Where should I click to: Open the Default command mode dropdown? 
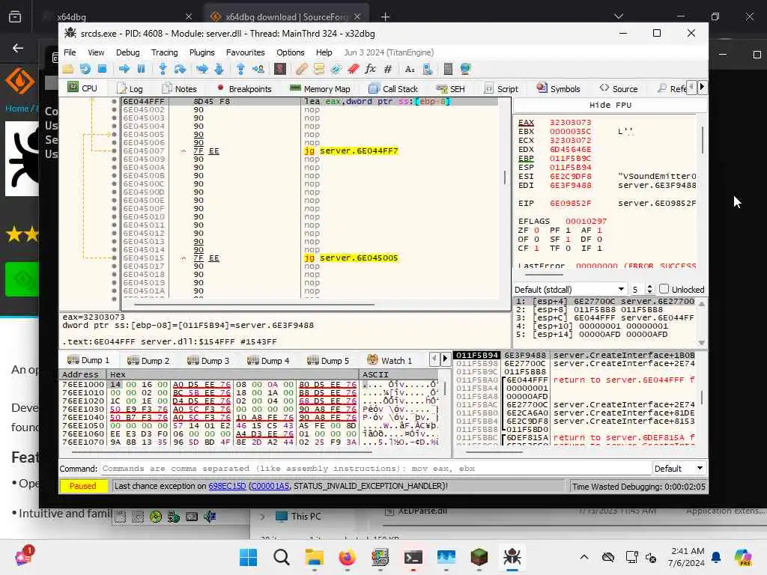tap(679, 469)
